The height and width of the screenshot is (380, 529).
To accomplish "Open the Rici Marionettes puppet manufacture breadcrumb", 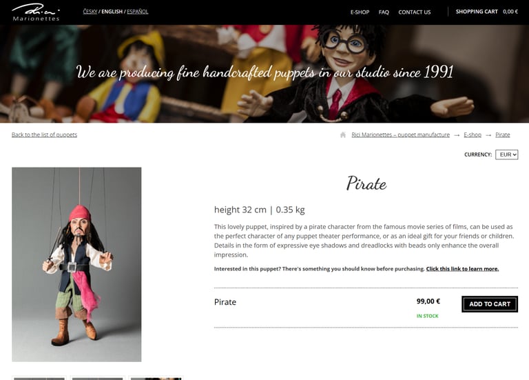I will click(x=400, y=134).
